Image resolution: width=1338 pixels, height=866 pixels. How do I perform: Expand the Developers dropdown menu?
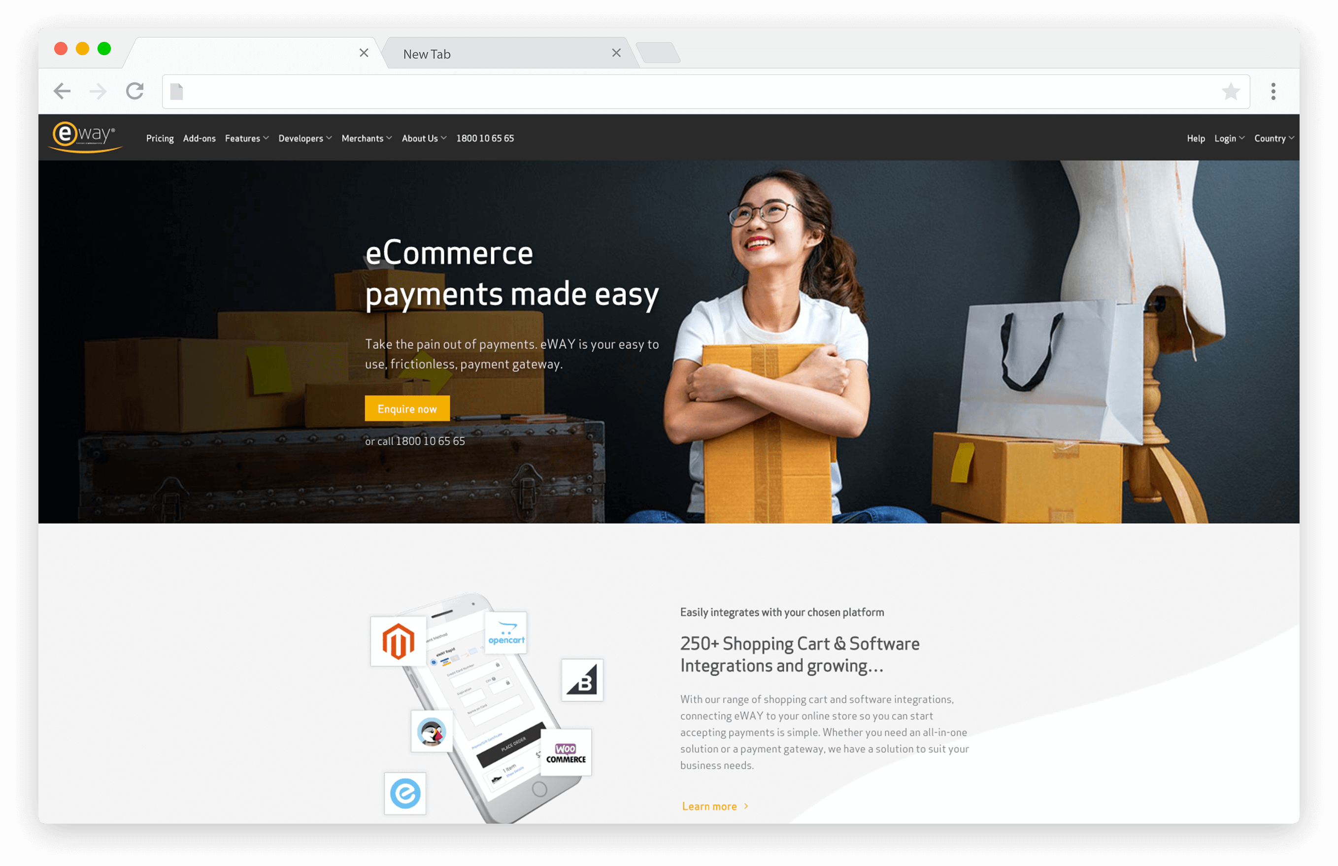304,138
